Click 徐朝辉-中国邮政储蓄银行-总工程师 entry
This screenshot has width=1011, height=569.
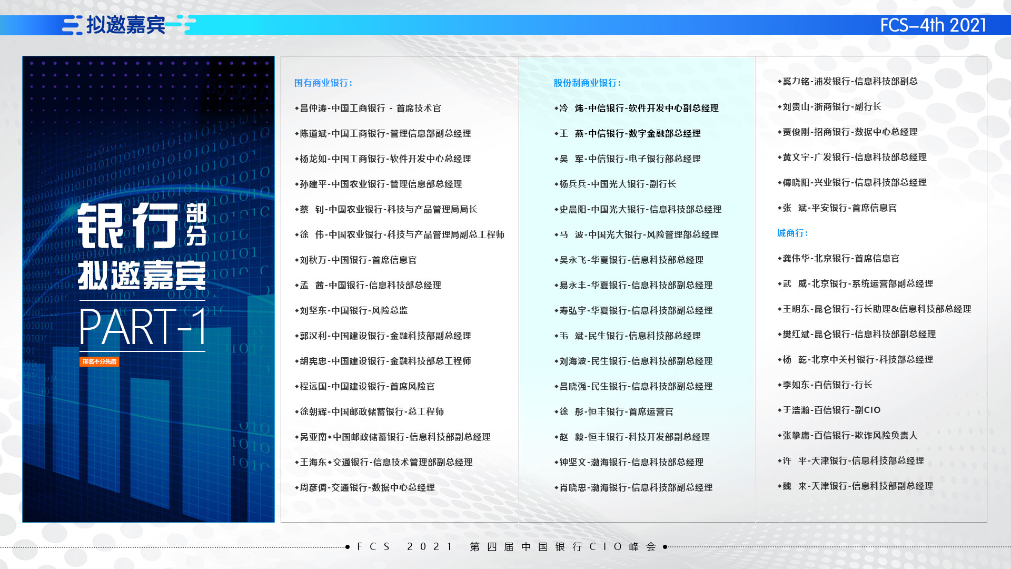click(369, 411)
